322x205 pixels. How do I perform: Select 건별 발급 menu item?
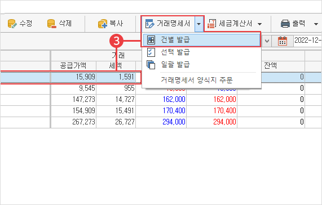click(x=201, y=40)
